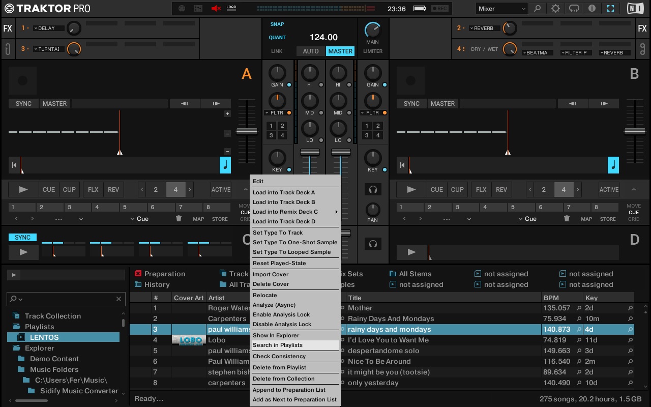Play Deck D
This screenshot has height=407, width=651.
point(411,252)
